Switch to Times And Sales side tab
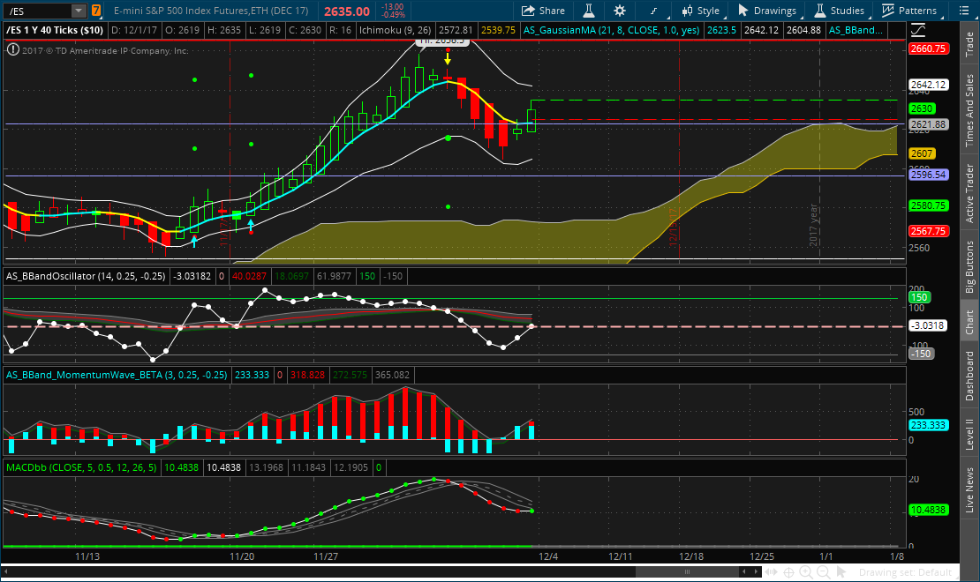The image size is (980, 582). (x=969, y=109)
